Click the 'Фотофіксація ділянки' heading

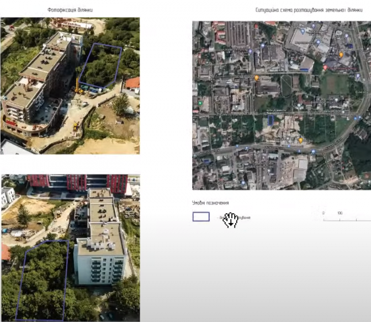tap(70, 10)
